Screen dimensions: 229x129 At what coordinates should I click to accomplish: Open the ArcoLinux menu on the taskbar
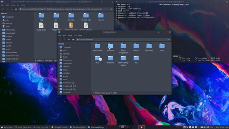[x=7, y=127]
